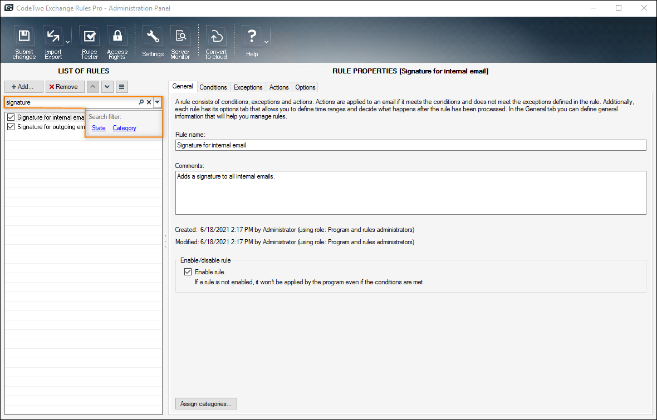Open the Actions tab
657x420 pixels.
(279, 87)
